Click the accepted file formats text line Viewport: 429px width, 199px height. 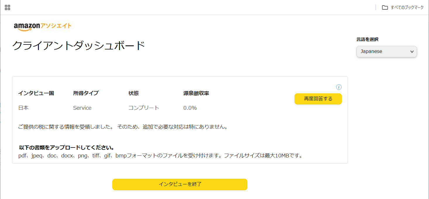[x=160, y=155]
